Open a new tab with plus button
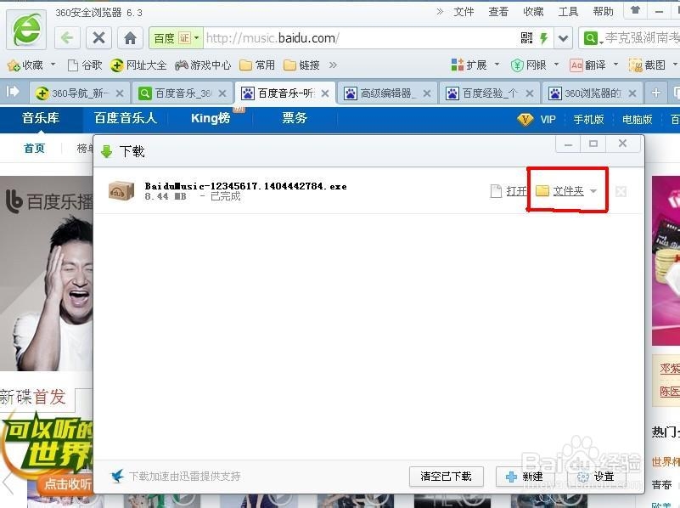The image size is (680, 508). pyautogui.click(x=655, y=93)
